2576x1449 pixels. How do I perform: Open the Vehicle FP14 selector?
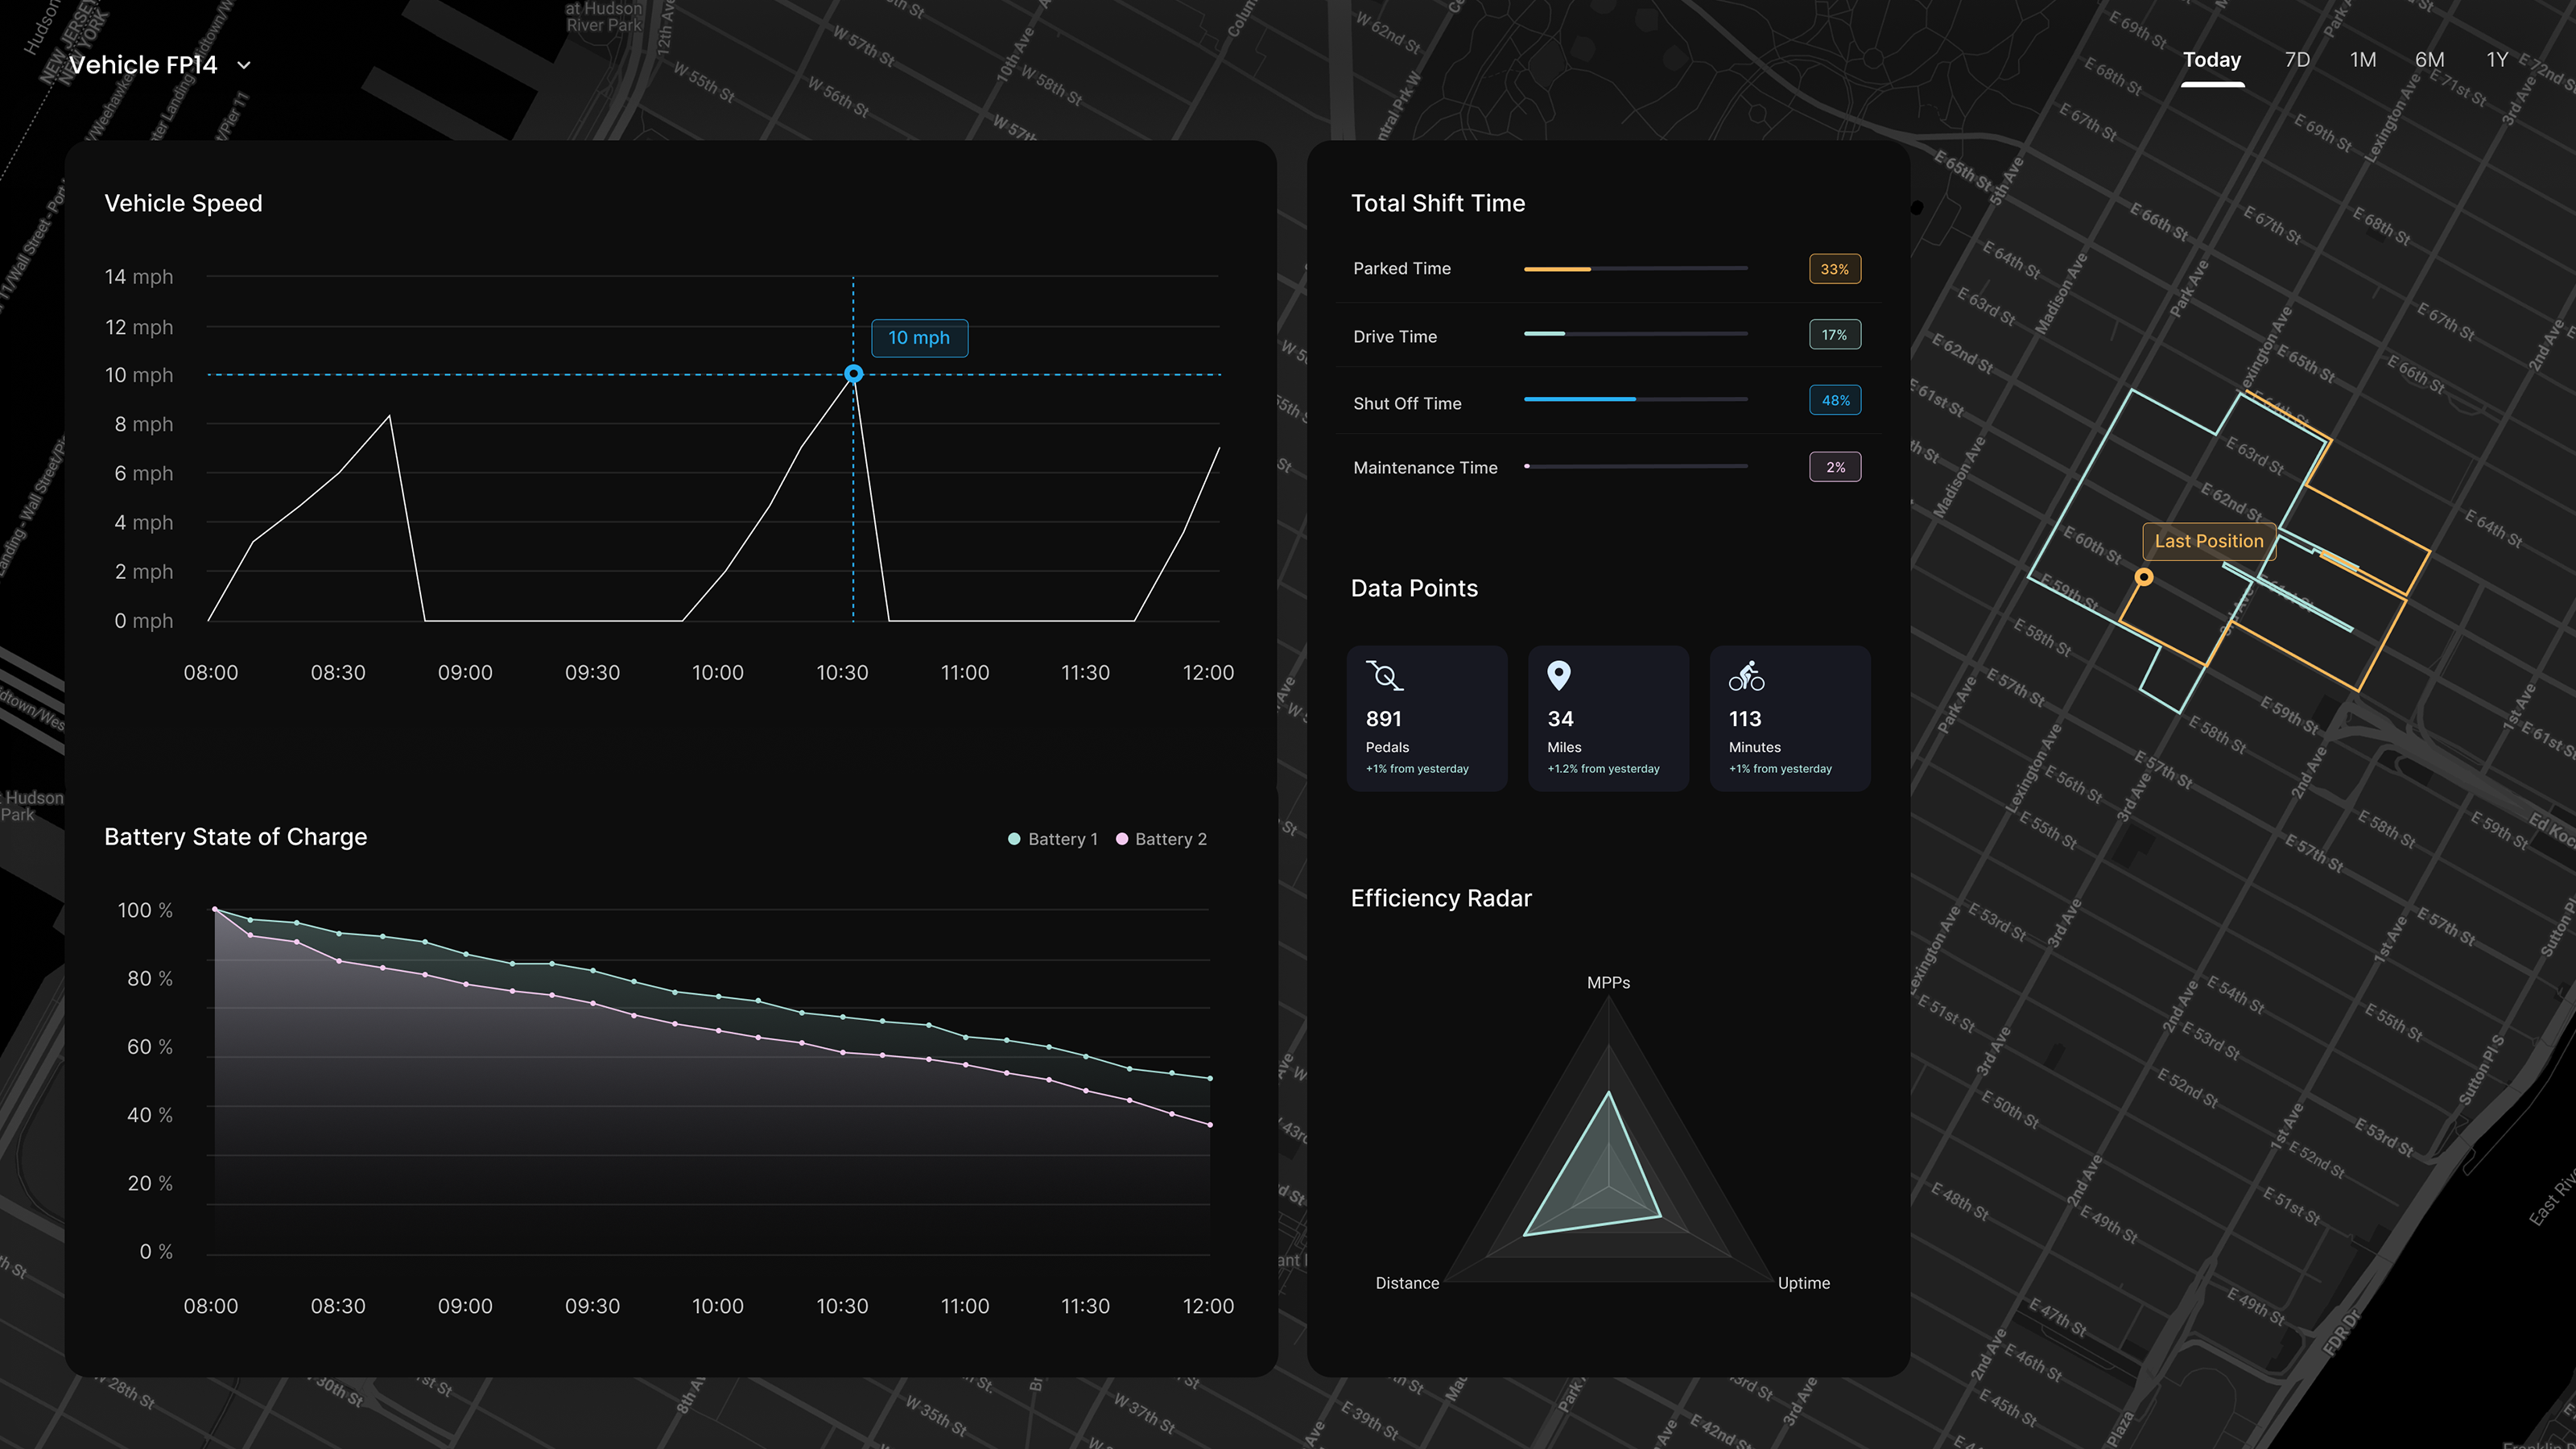[x=143, y=65]
